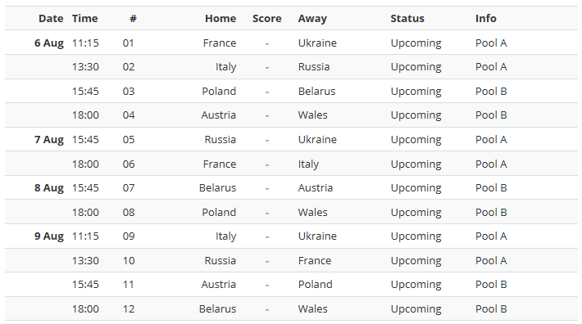
Task: Click Upcoming status for match 12
Action: coord(416,309)
